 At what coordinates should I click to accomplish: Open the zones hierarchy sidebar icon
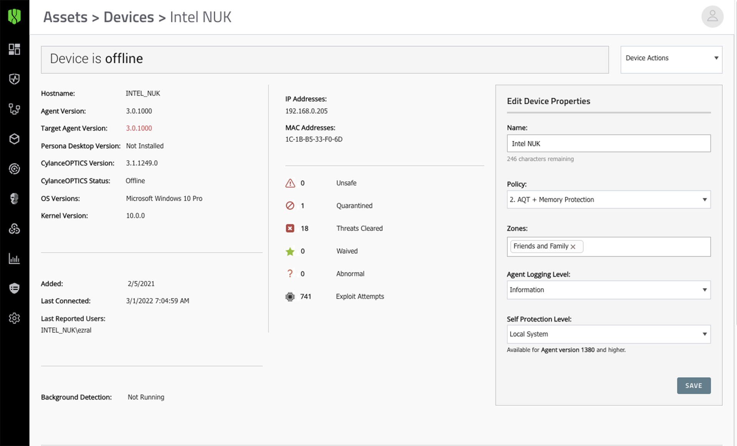(x=14, y=109)
